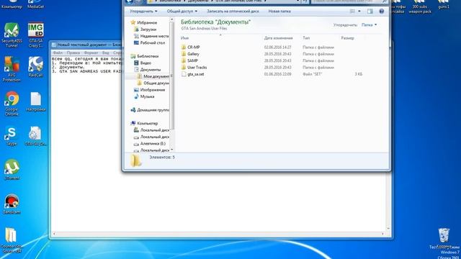Open Домашняя группа in navigation pane
461x259 pixels.
click(150, 110)
